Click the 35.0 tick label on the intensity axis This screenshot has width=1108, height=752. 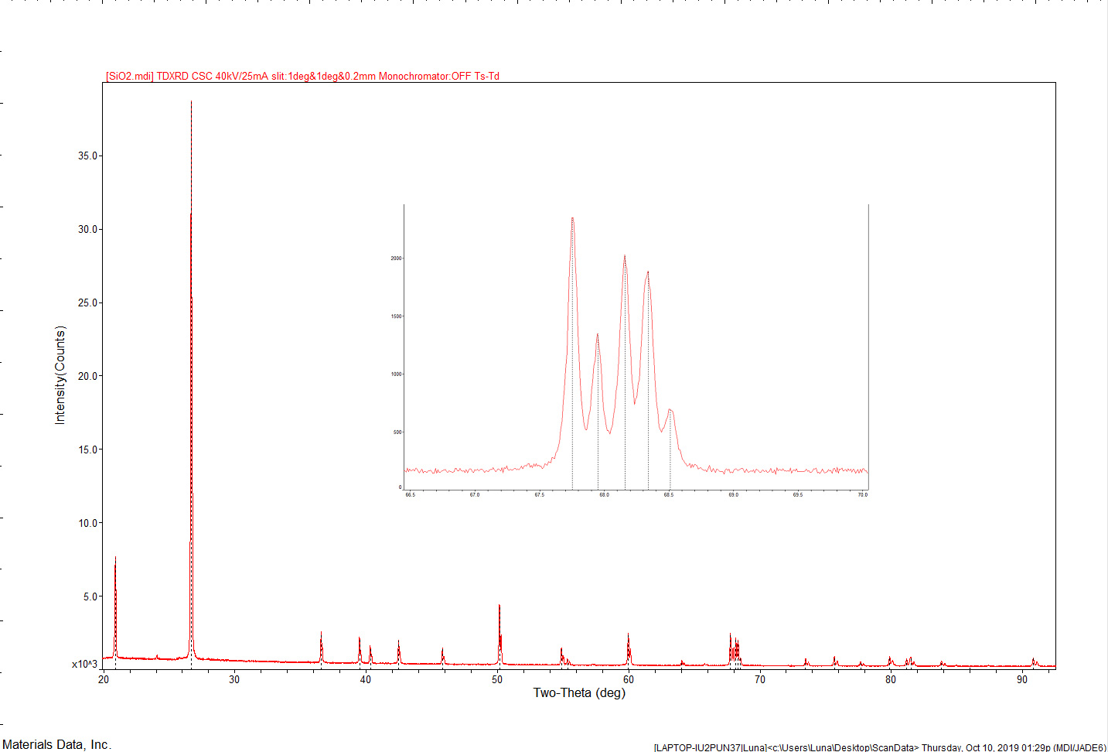(x=88, y=156)
